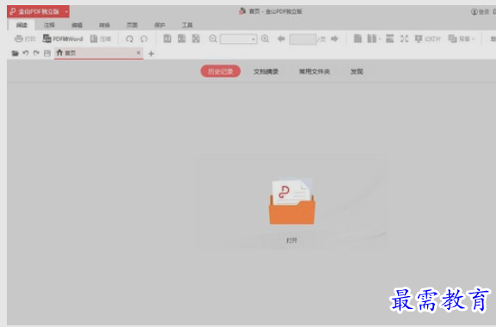Viewport: 496px width, 327px height.
Task: Switch to the 阅读 ribbon tab
Action: [21, 25]
